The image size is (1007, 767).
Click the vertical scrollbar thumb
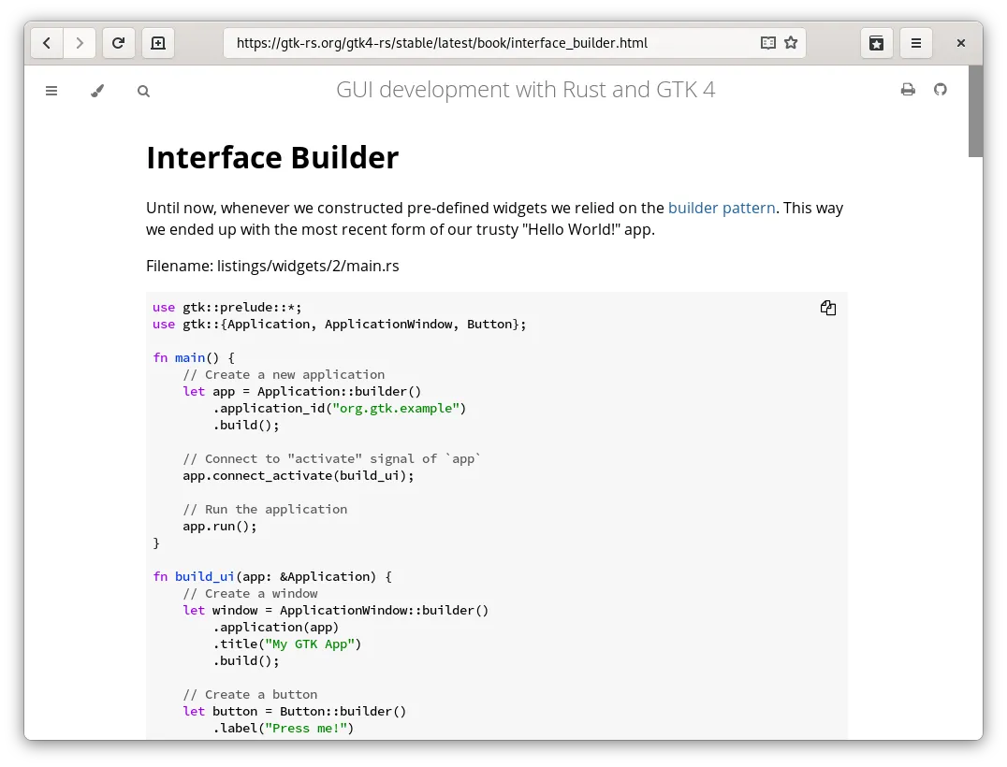pos(975,111)
